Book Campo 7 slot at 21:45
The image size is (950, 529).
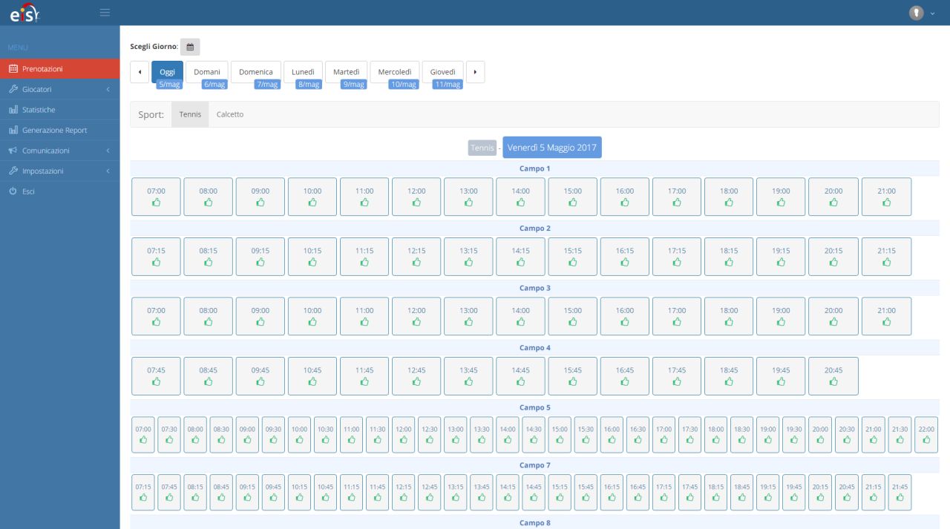900,493
